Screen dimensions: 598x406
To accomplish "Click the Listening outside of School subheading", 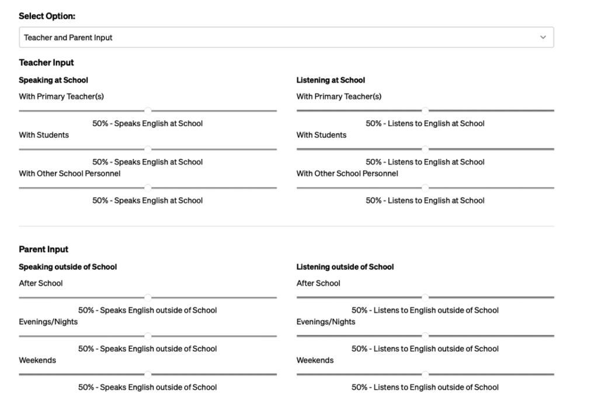I will [345, 267].
